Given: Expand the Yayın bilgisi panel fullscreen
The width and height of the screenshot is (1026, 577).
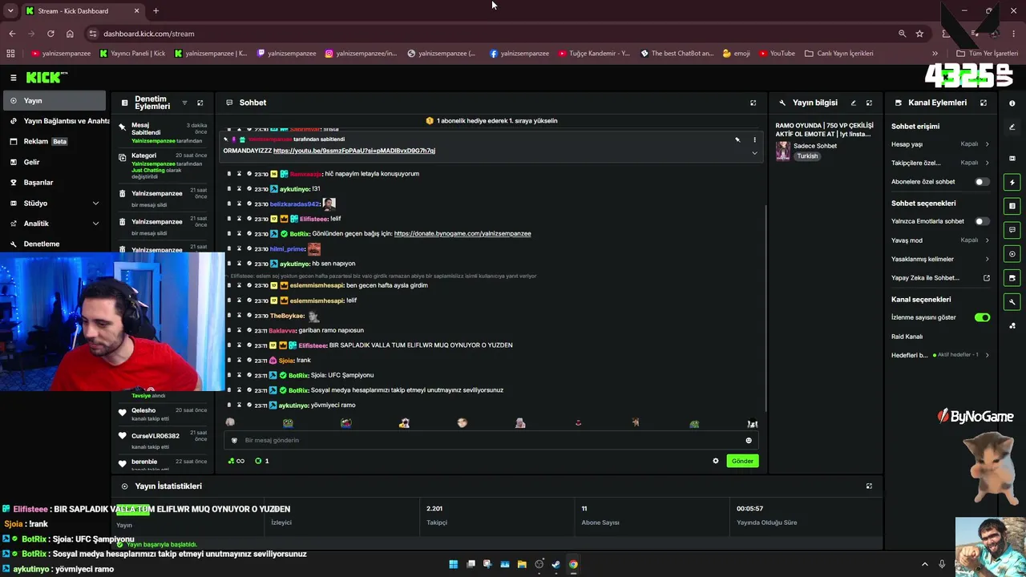Looking at the screenshot, I should [x=869, y=103].
